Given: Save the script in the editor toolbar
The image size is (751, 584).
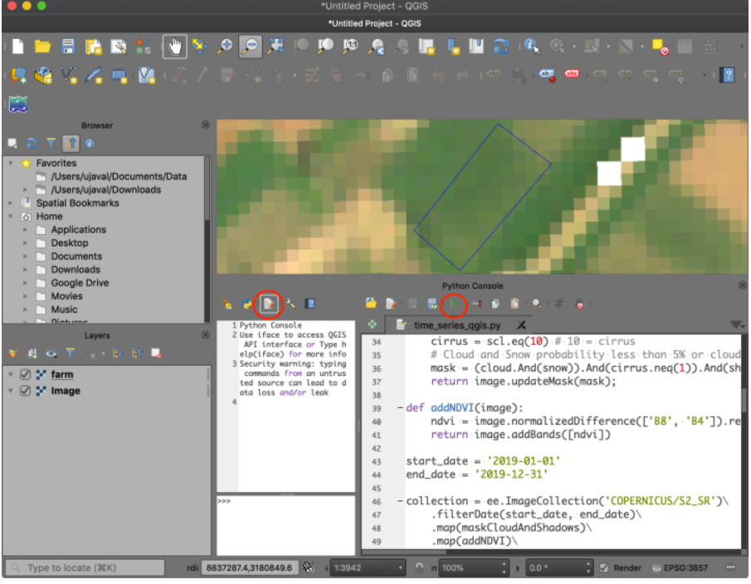Looking at the screenshot, I should coord(412,304).
